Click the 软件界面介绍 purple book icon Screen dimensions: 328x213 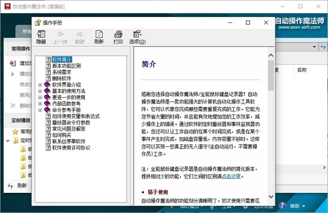(x=47, y=85)
